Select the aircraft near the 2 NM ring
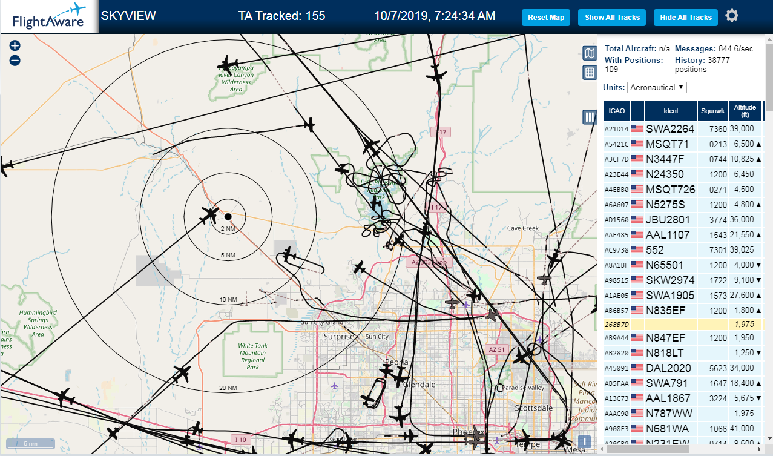 point(209,214)
